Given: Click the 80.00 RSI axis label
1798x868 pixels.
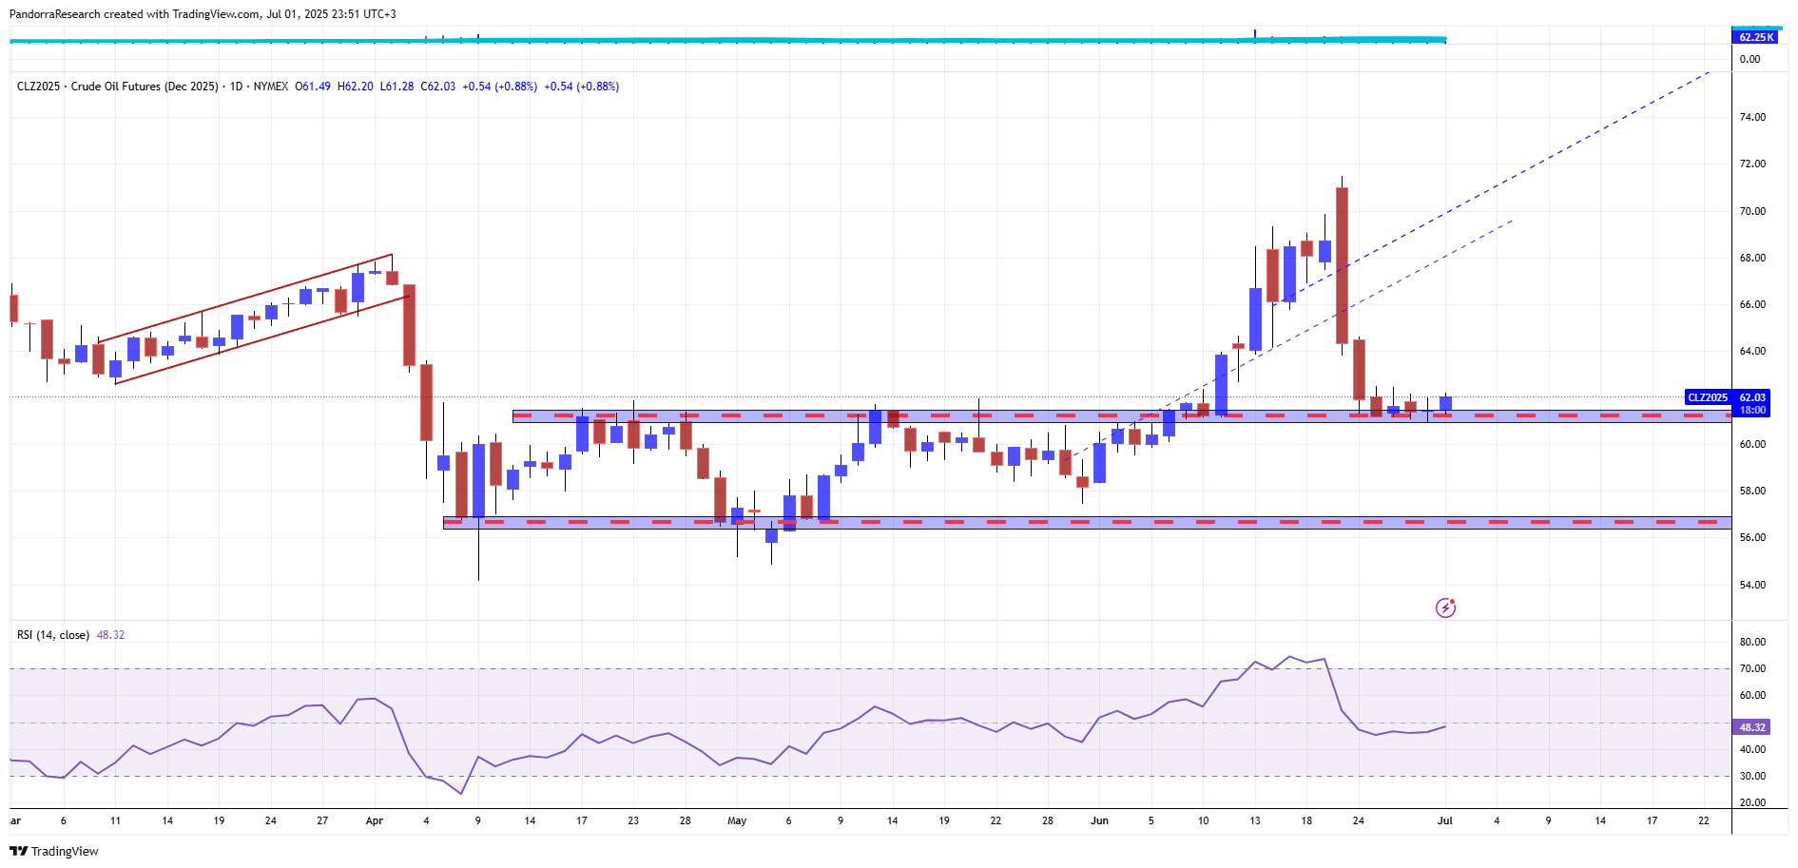Looking at the screenshot, I should click(1752, 642).
